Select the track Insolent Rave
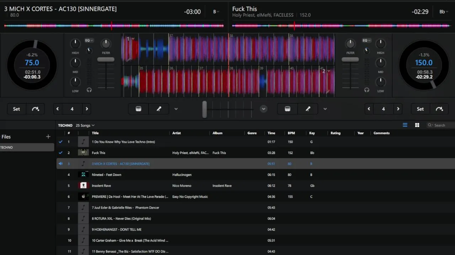455x255 pixels. [101, 186]
